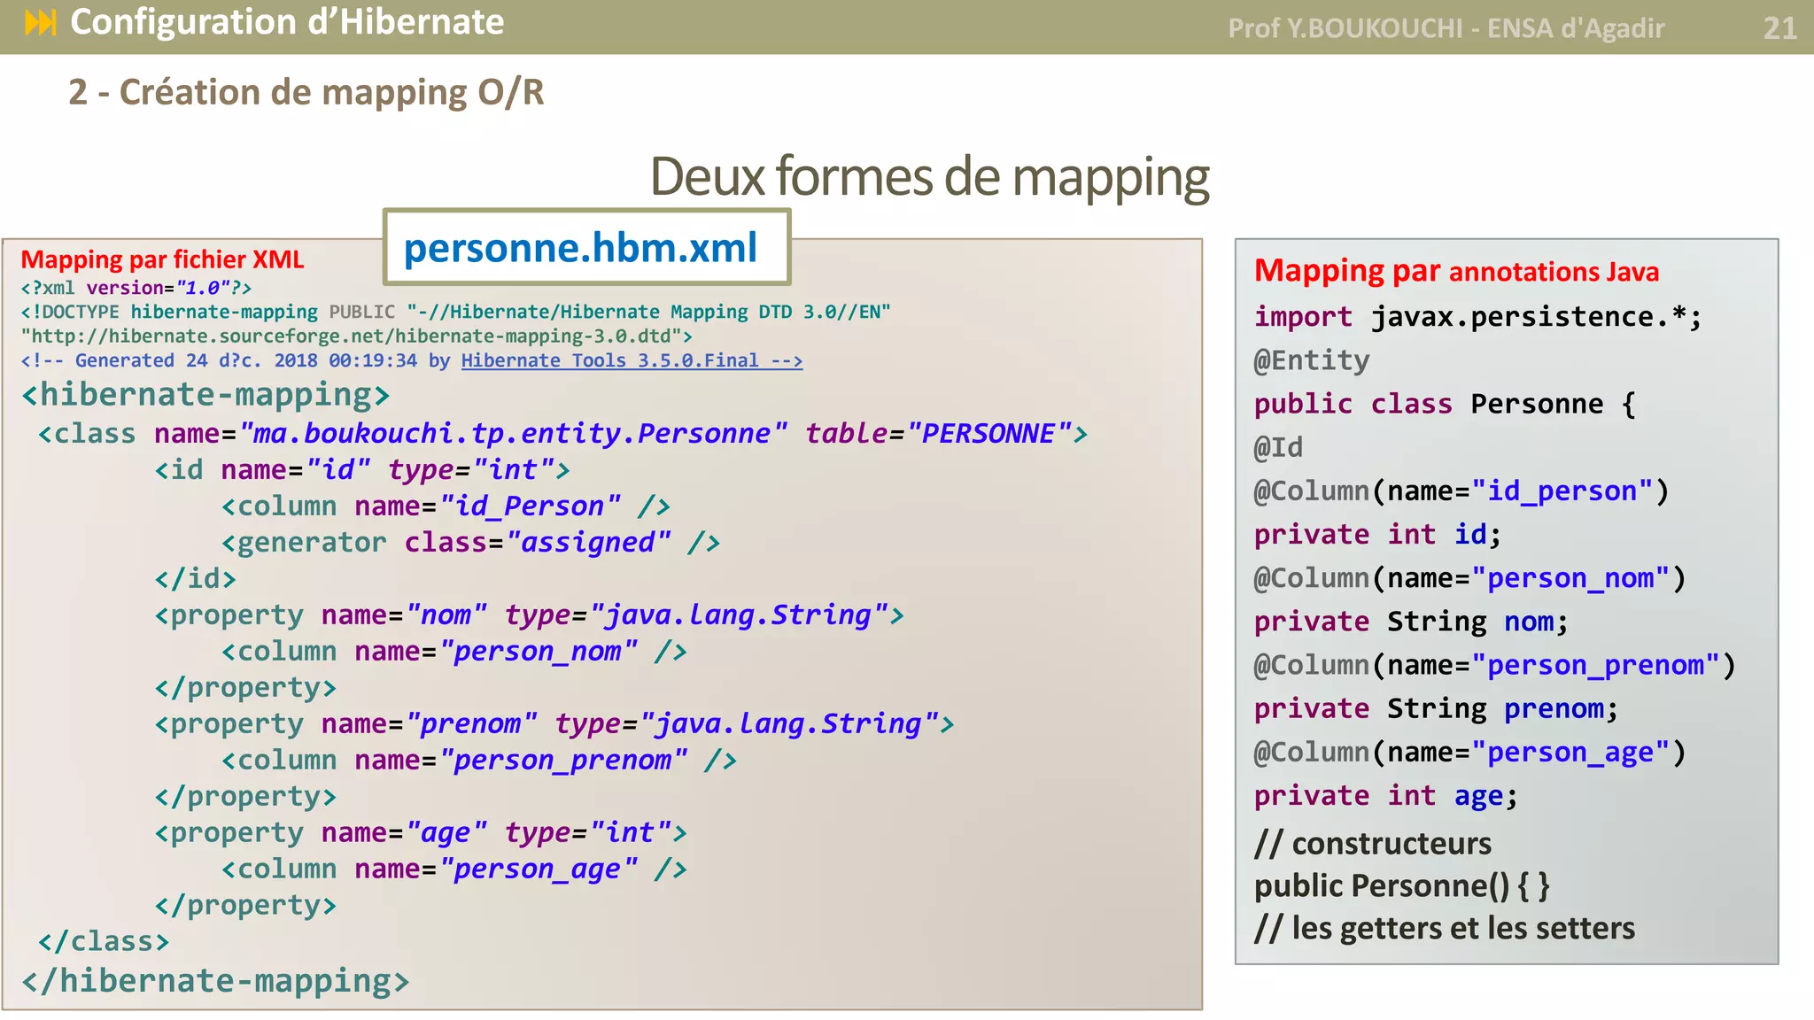
Task: Click the heading Deux formes de mapping
Action: click(929, 177)
